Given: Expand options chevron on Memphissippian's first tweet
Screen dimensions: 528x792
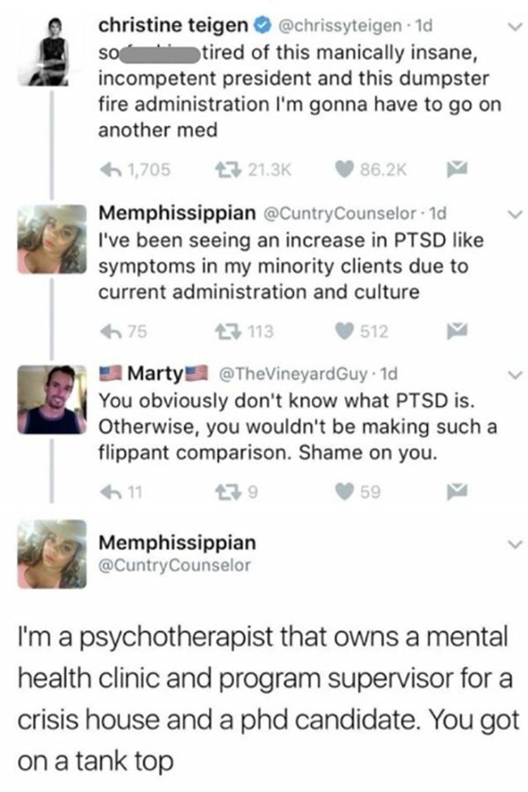Looking at the screenshot, I should (x=515, y=214).
